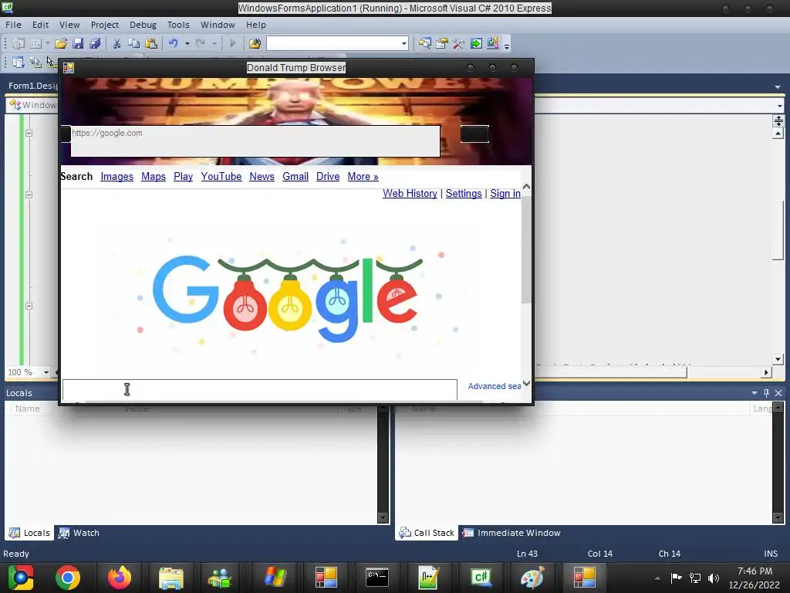Click the Undo arrow icon
This screenshot has height=593, width=790.
pyautogui.click(x=174, y=43)
